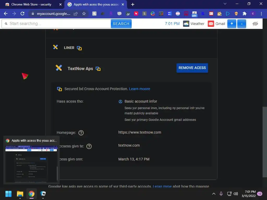Viewport: 267px width, 200px height.
Task: Click the https://www.textnow.com homepage text
Action: [140, 132]
